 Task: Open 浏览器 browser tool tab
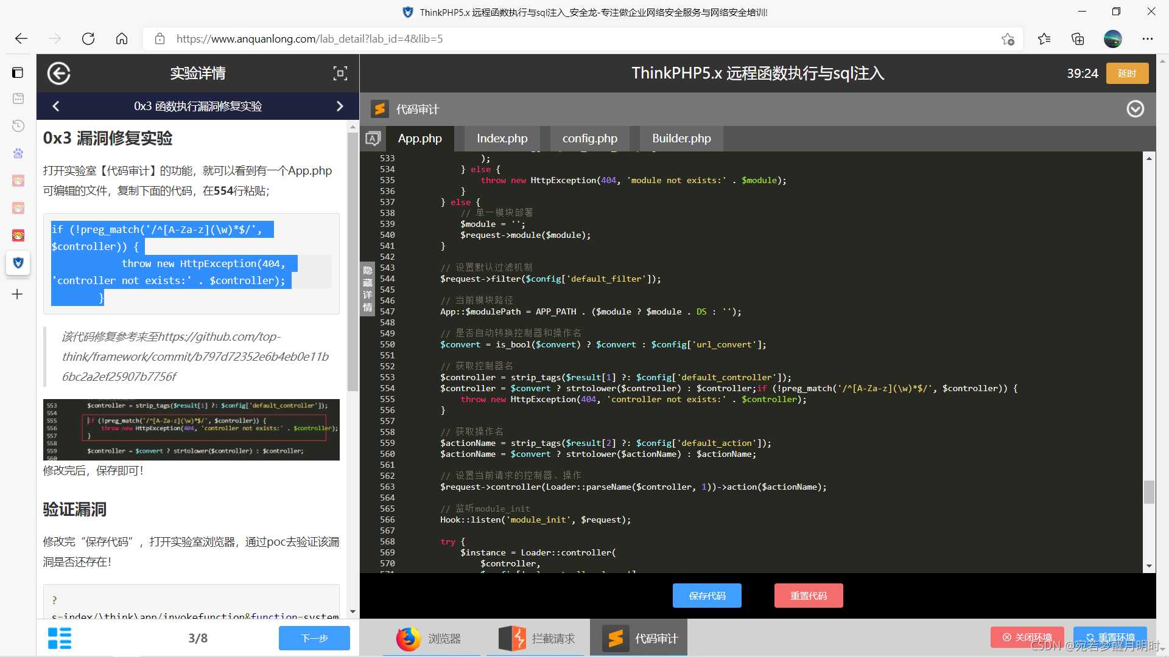click(431, 638)
